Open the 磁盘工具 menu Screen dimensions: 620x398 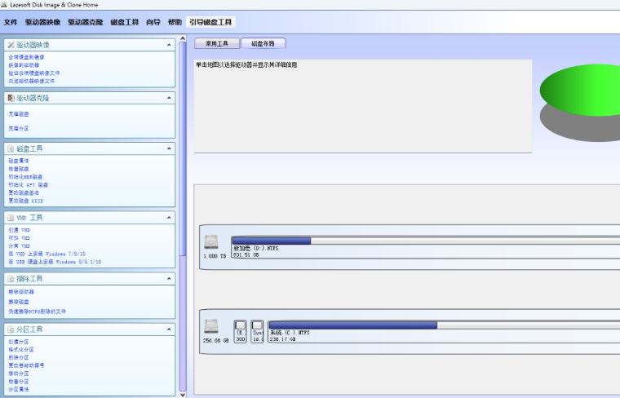click(x=125, y=22)
